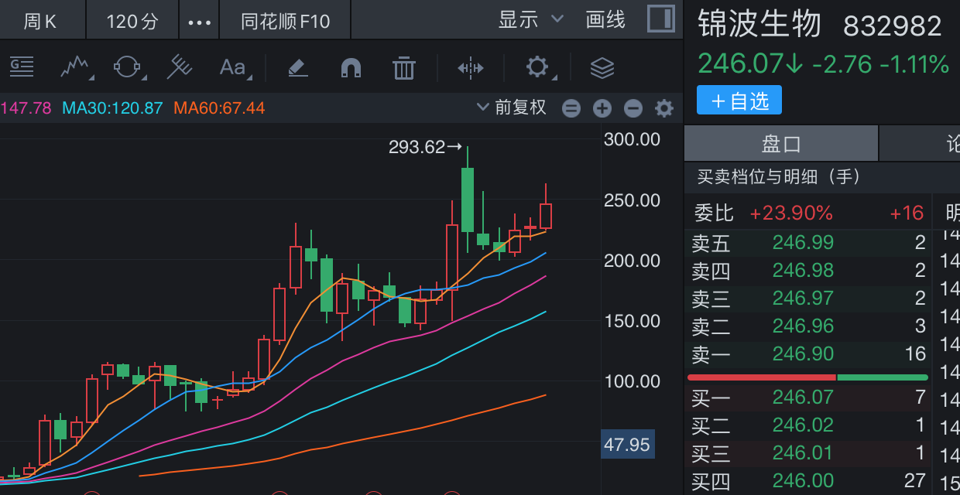Open 同花顺F10 company info
The image size is (960, 495).
pyautogui.click(x=285, y=20)
